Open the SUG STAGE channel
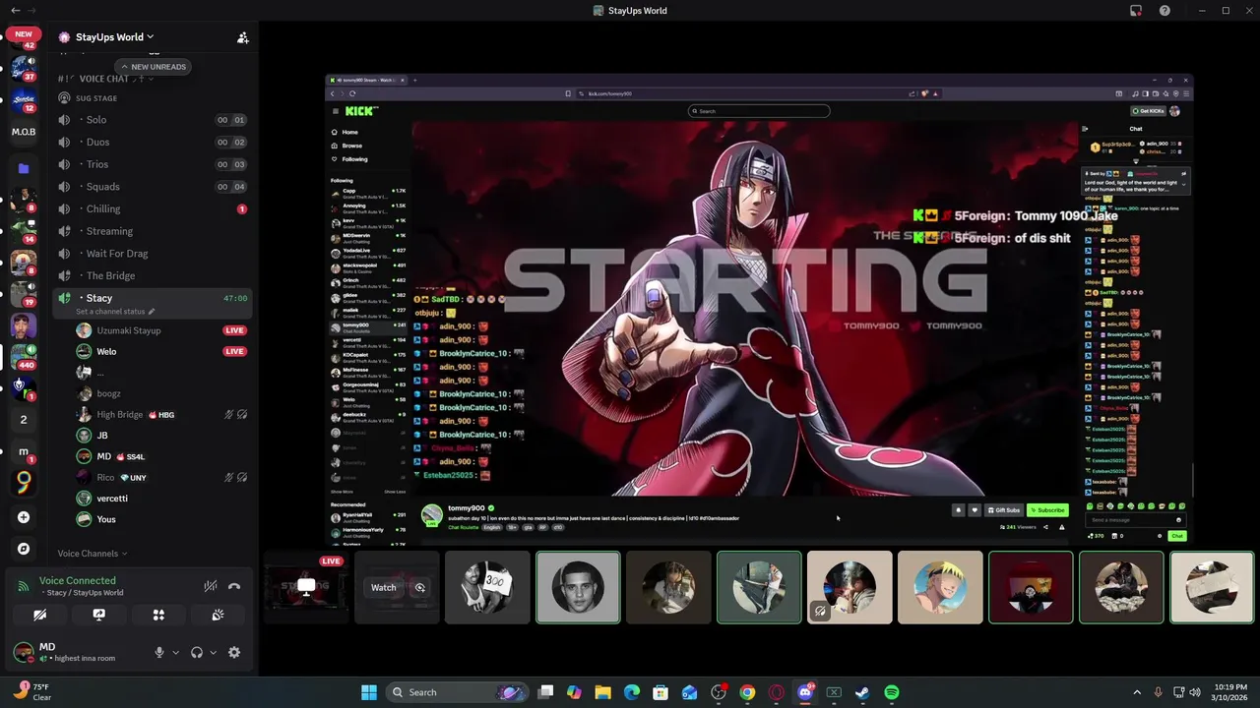 [x=96, y=98]
